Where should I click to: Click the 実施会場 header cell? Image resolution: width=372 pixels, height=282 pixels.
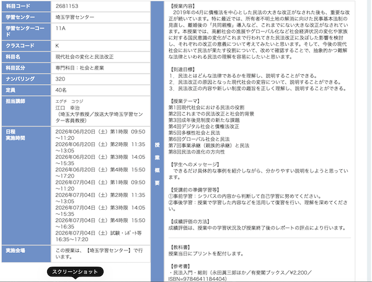tap(26, 254)
